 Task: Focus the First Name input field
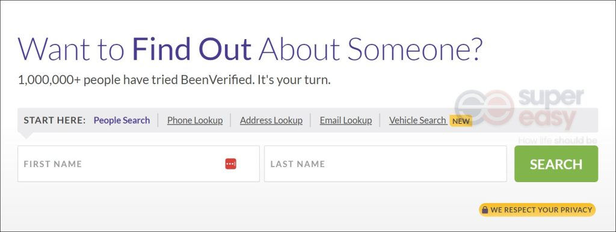139,163
